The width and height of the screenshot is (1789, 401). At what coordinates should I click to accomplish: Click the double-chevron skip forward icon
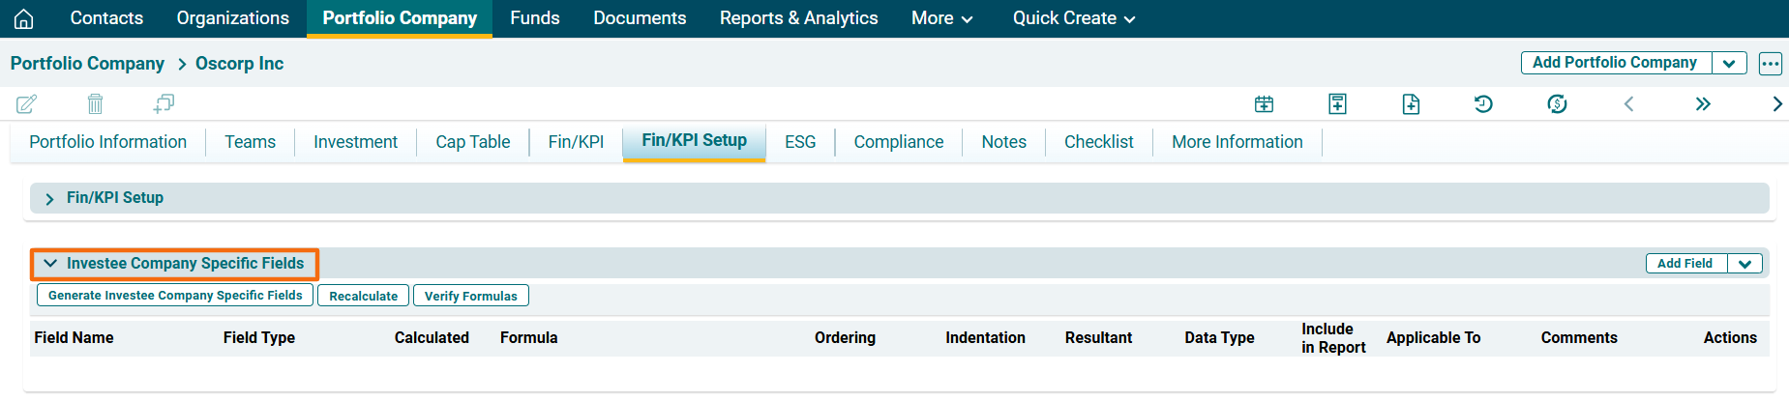(1703, 103)
